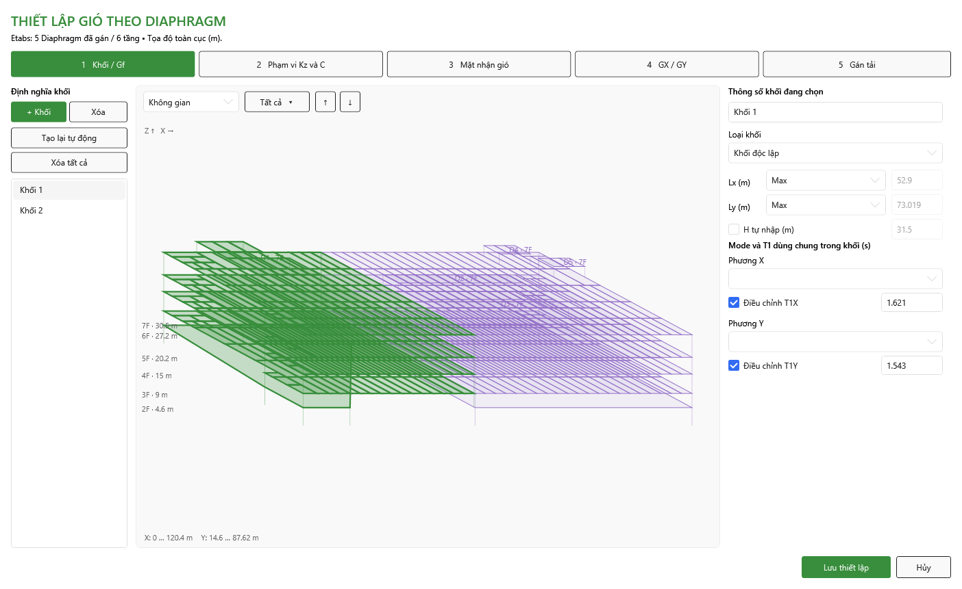Expand the Phương X mode dropdown
The width and height of the screenshot is (962, 589).
point(835,278)
